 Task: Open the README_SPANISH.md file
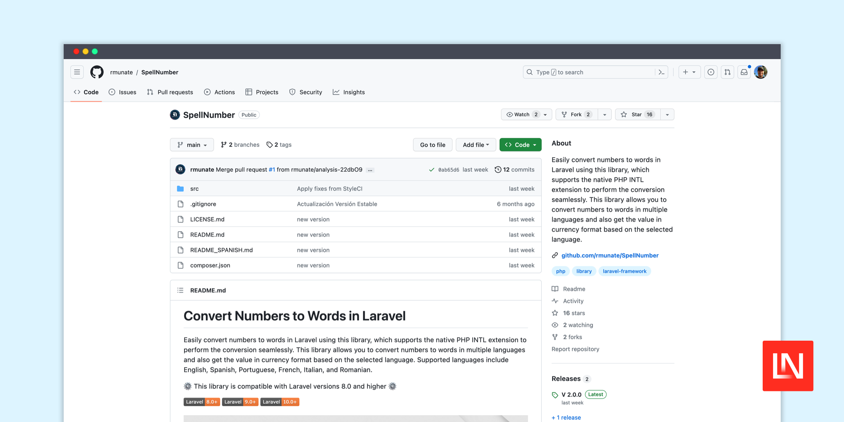click(221, 250)
